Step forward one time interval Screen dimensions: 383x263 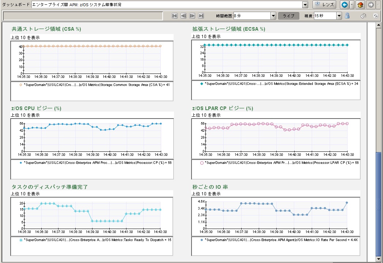[192, 16]
